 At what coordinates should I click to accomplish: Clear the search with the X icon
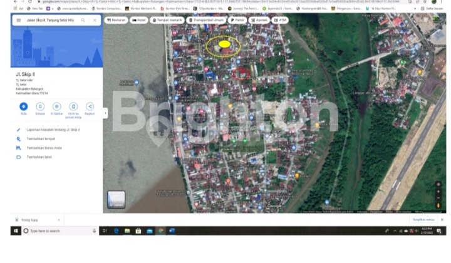tap(95, 20)
